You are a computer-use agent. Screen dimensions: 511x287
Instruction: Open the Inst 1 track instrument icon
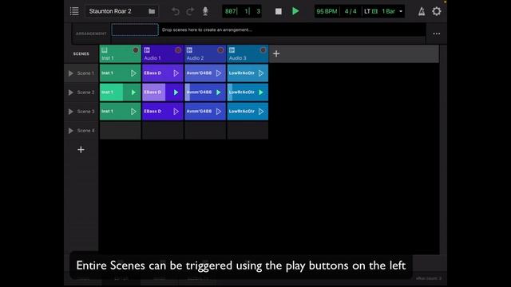pyautogui.click(x=105, y=49)
